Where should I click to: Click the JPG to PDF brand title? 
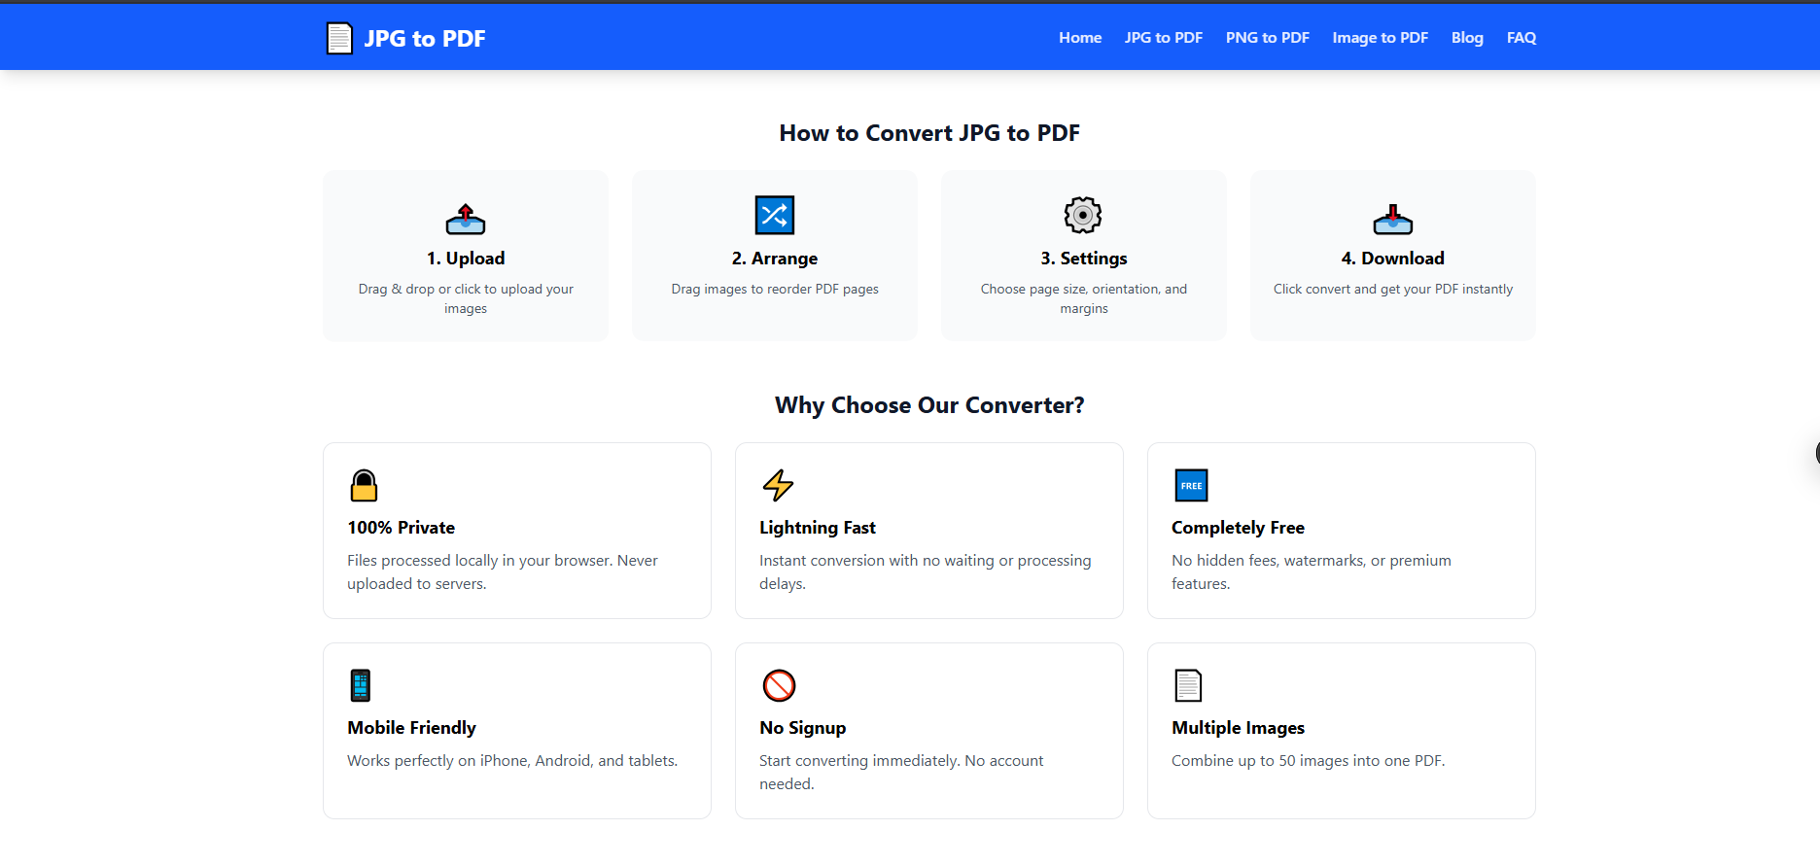pos(425,39)
